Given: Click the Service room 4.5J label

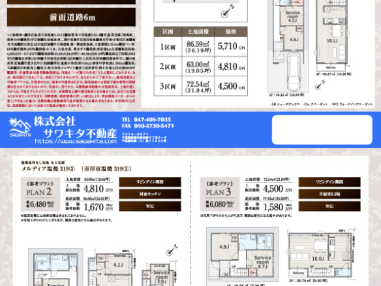Looking at the screenshot, I should [x=292, y=16].
